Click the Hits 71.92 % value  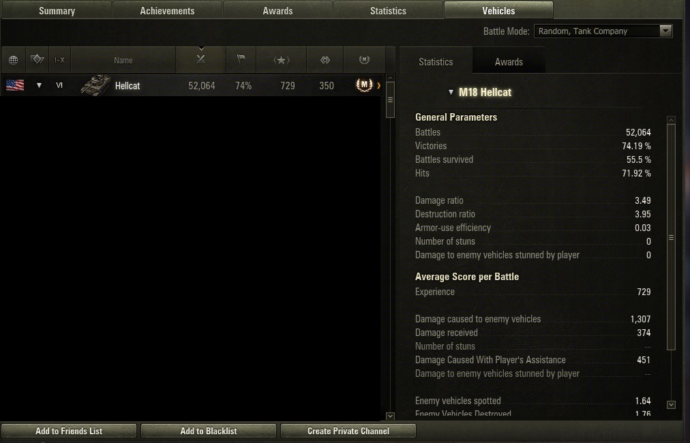point(636,173)
